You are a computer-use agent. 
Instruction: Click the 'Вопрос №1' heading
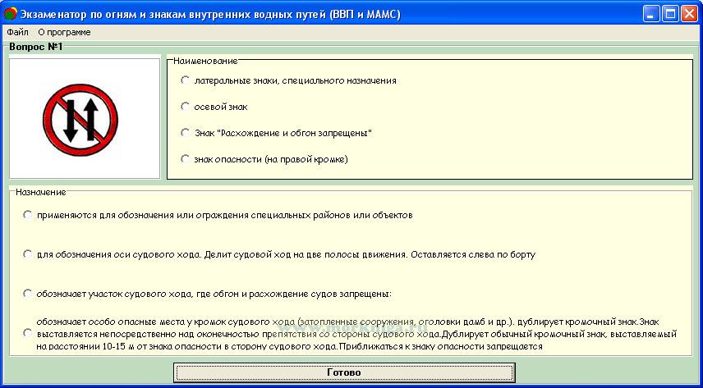pyautogui.click(x=35, y=47)
